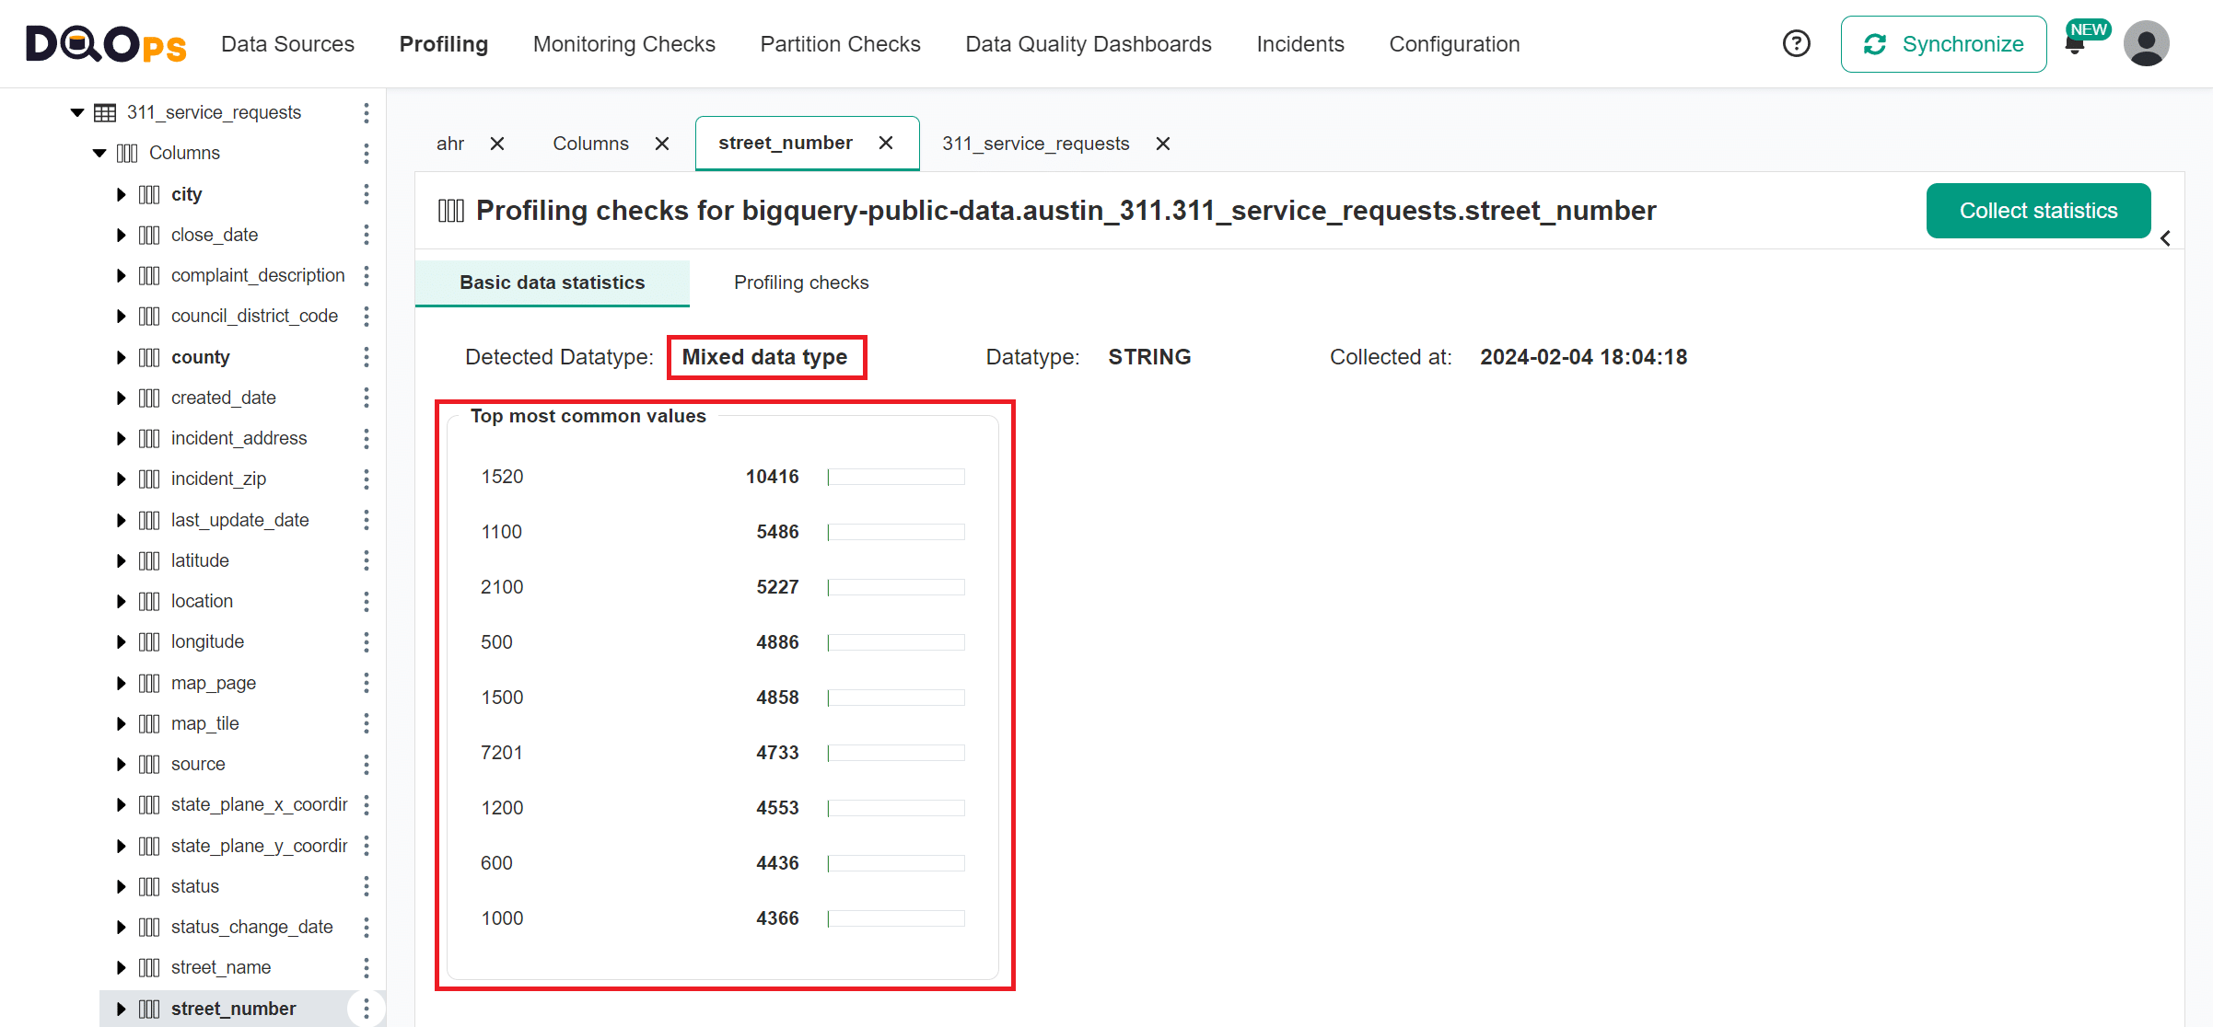Click the three-dot menu beside street_number

click(x=367, y=1008)
